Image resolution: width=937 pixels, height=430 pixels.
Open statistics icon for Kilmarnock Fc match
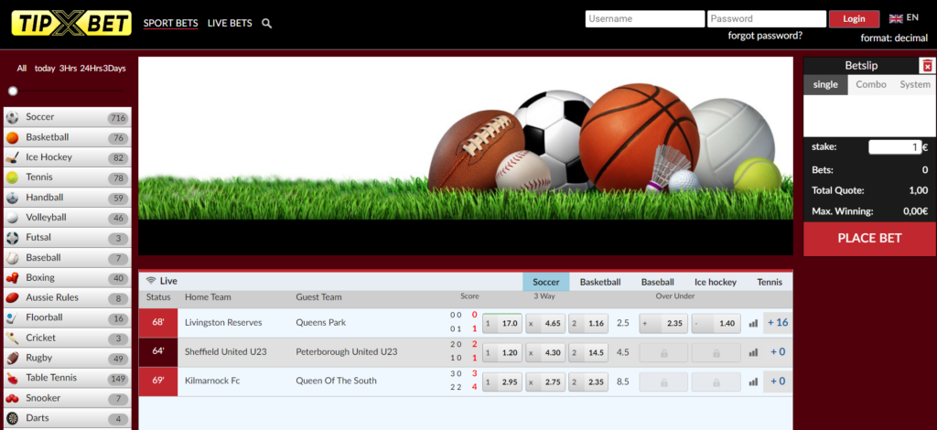pyautogui.click(x=753, y=382)
